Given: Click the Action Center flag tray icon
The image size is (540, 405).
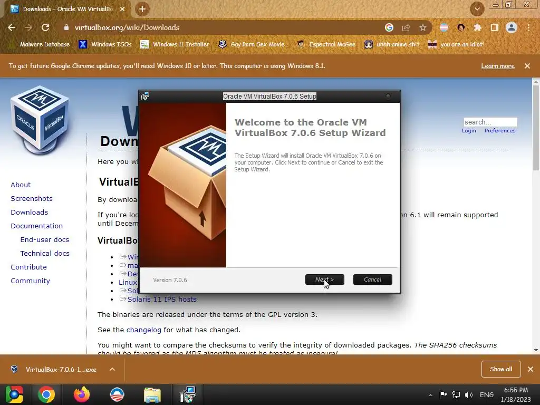Looking at the screenshot, I should point(443,394).
